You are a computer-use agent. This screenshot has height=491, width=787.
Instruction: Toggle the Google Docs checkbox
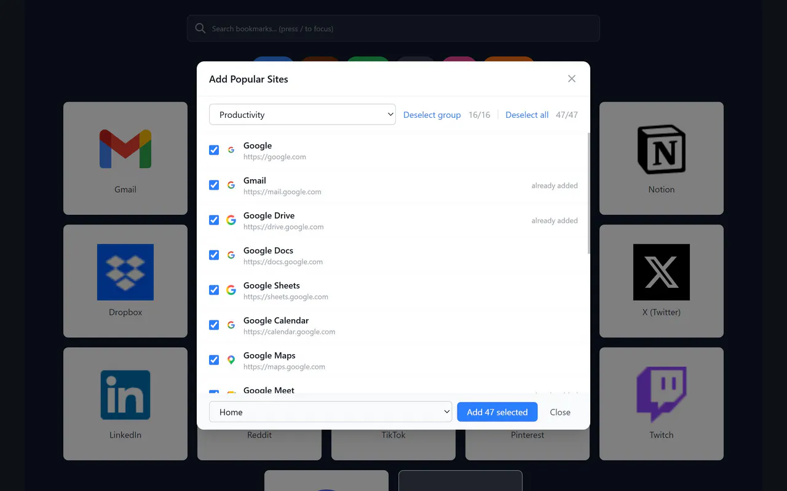(x=214, y=255)
